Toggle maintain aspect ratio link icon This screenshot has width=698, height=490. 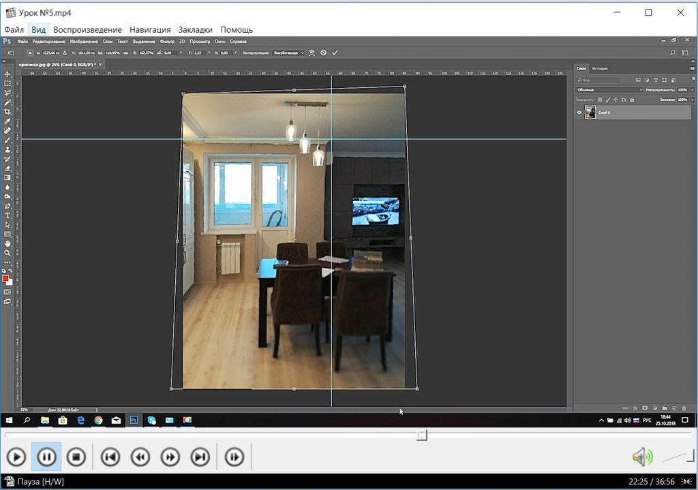[x=126, y=52]
